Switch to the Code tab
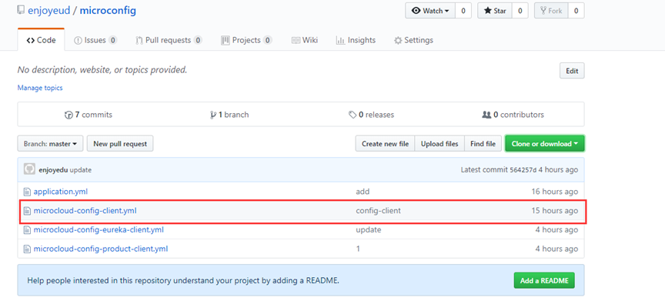665x304 pixels. click(x=41, y=40)
